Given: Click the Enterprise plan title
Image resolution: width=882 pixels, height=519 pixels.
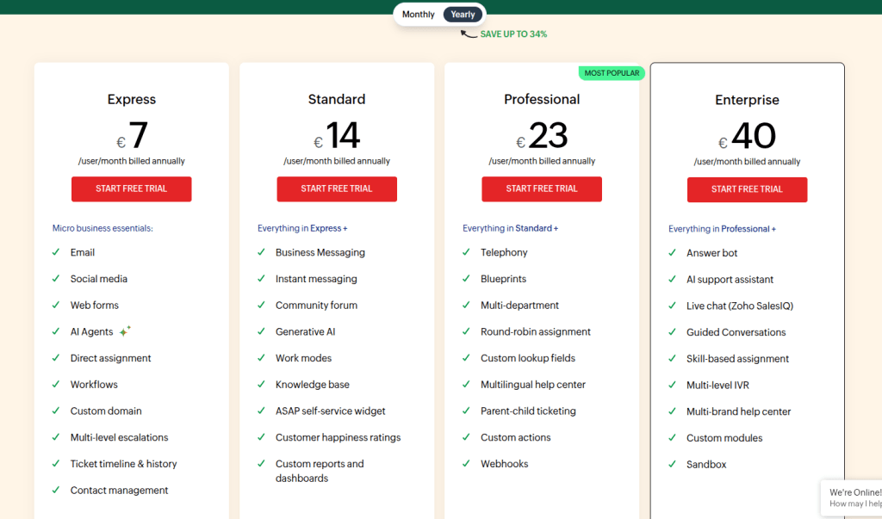Looking at the screenshot, I should [x=747, y=100].
